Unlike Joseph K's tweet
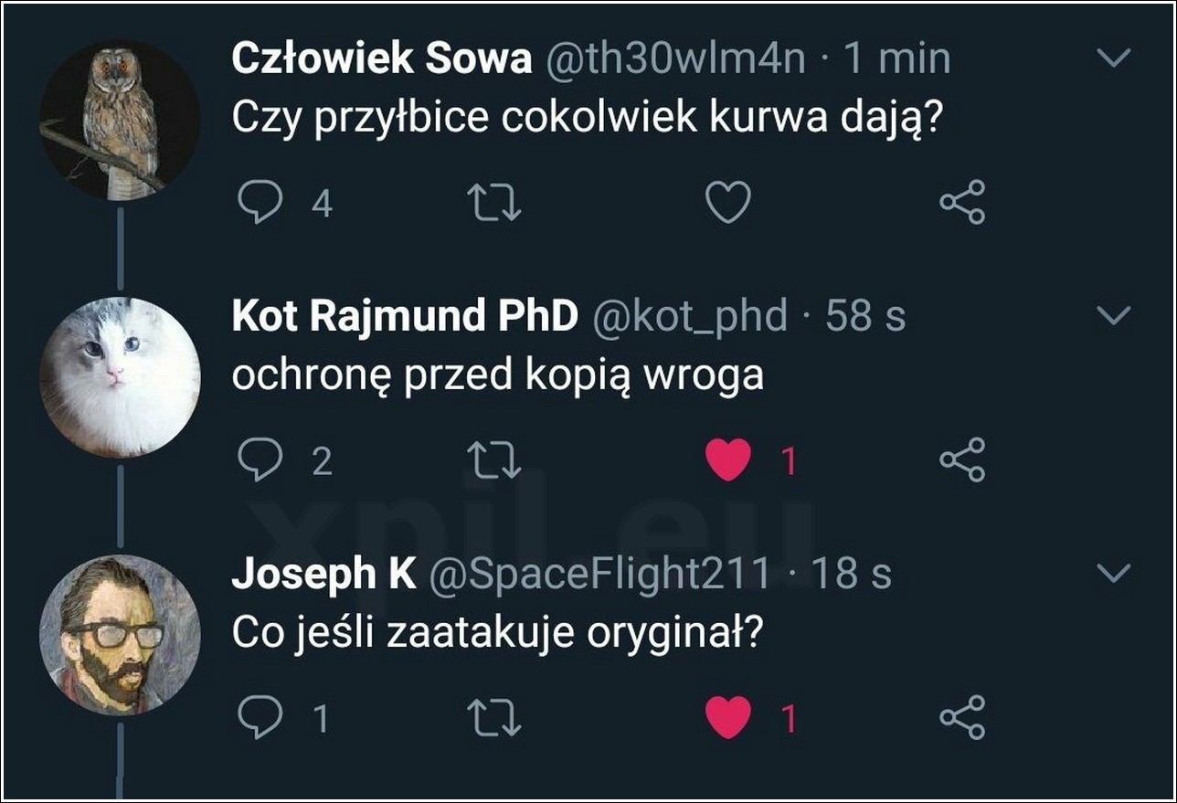The width and height of the screenshot is (1177, 803). (728, 718)
